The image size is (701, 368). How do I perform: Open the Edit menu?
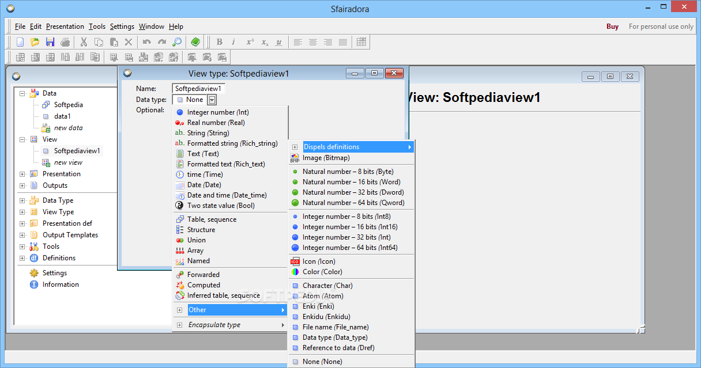(36, 26)
